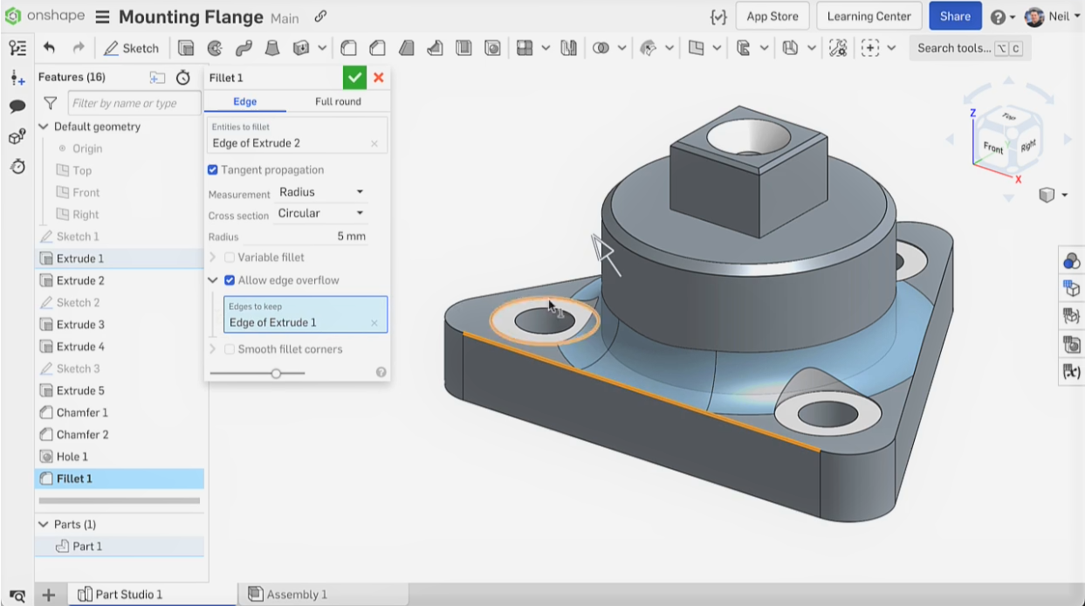Image resolution: width=1085 pixels, height=606 pixels.
Task: Open the document link icon beside Main
Action: (320, 17)
